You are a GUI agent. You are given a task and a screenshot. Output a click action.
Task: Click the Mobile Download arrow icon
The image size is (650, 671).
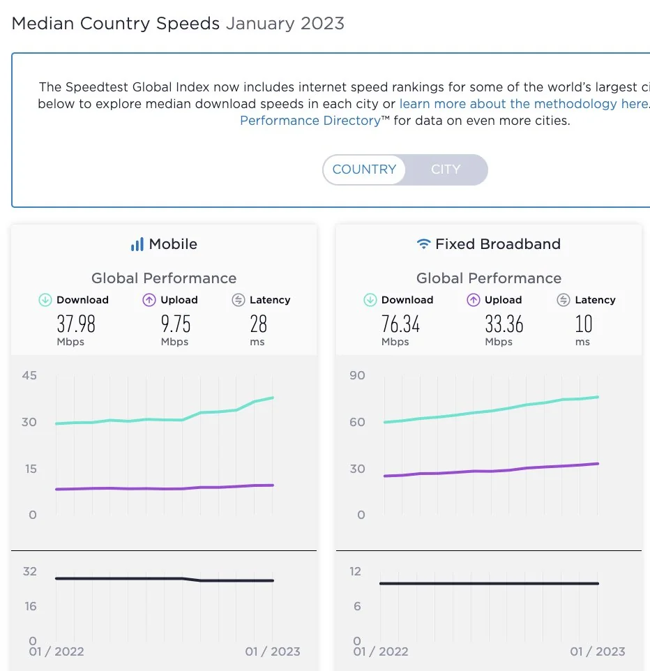(45, 300)
